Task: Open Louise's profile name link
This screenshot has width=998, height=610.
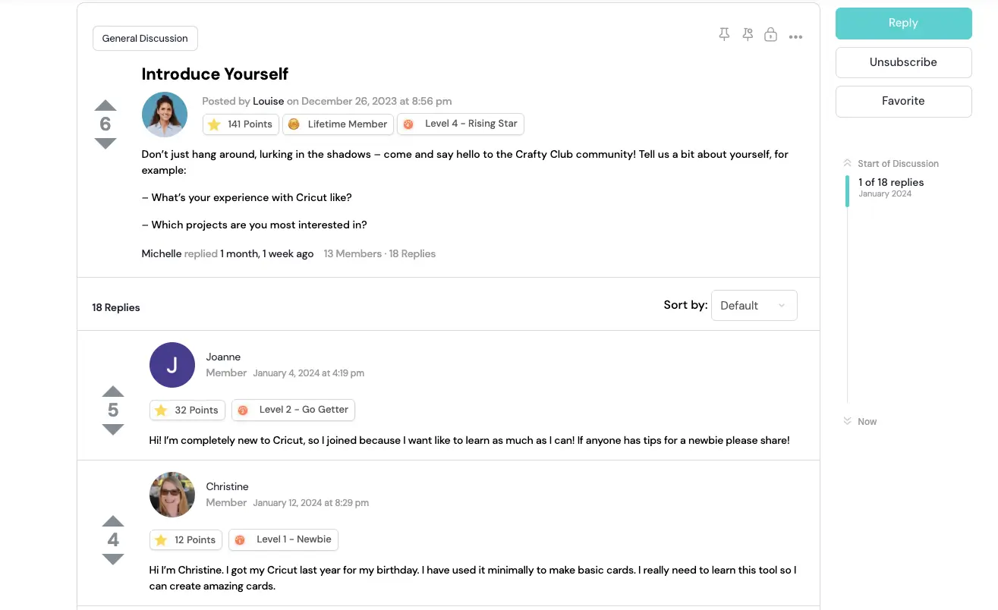Action: point(268,101)
